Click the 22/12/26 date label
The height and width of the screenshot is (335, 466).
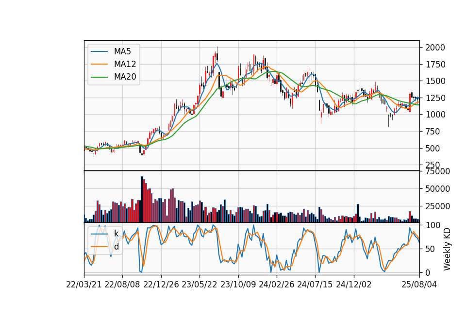pyautogui.click(x=161, y=285)
